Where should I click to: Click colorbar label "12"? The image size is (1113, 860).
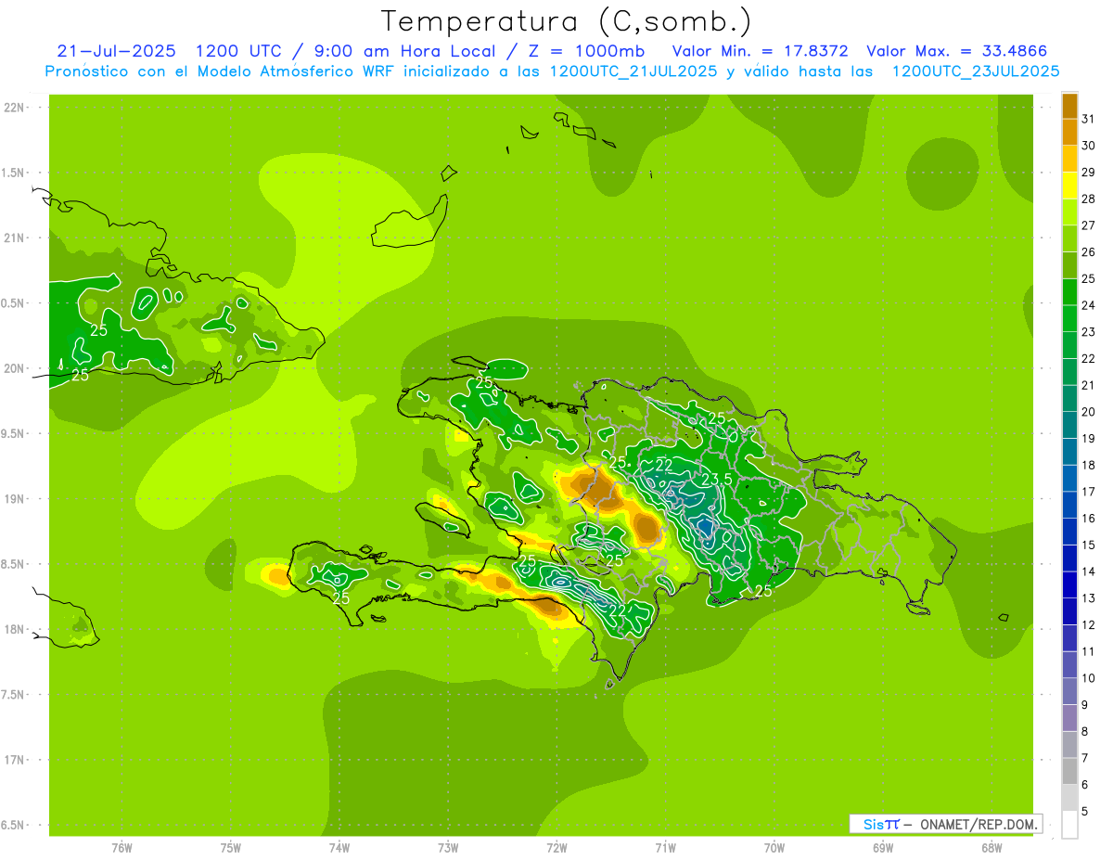click(x=1089, y=624)
